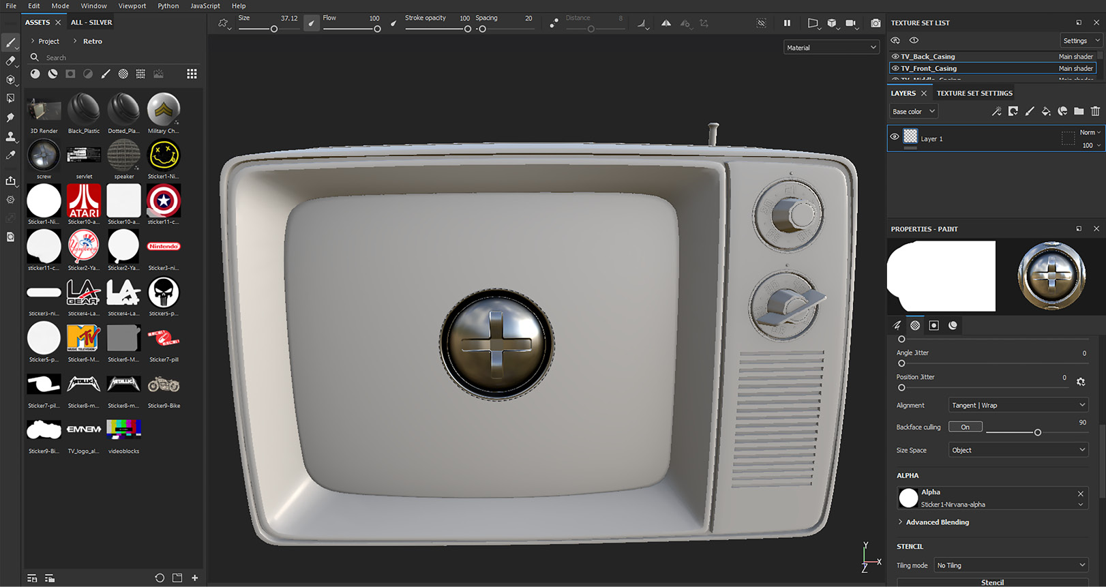Select the Paint brush tool
This screenshot has height=587, width=1106.
[11, 42]
